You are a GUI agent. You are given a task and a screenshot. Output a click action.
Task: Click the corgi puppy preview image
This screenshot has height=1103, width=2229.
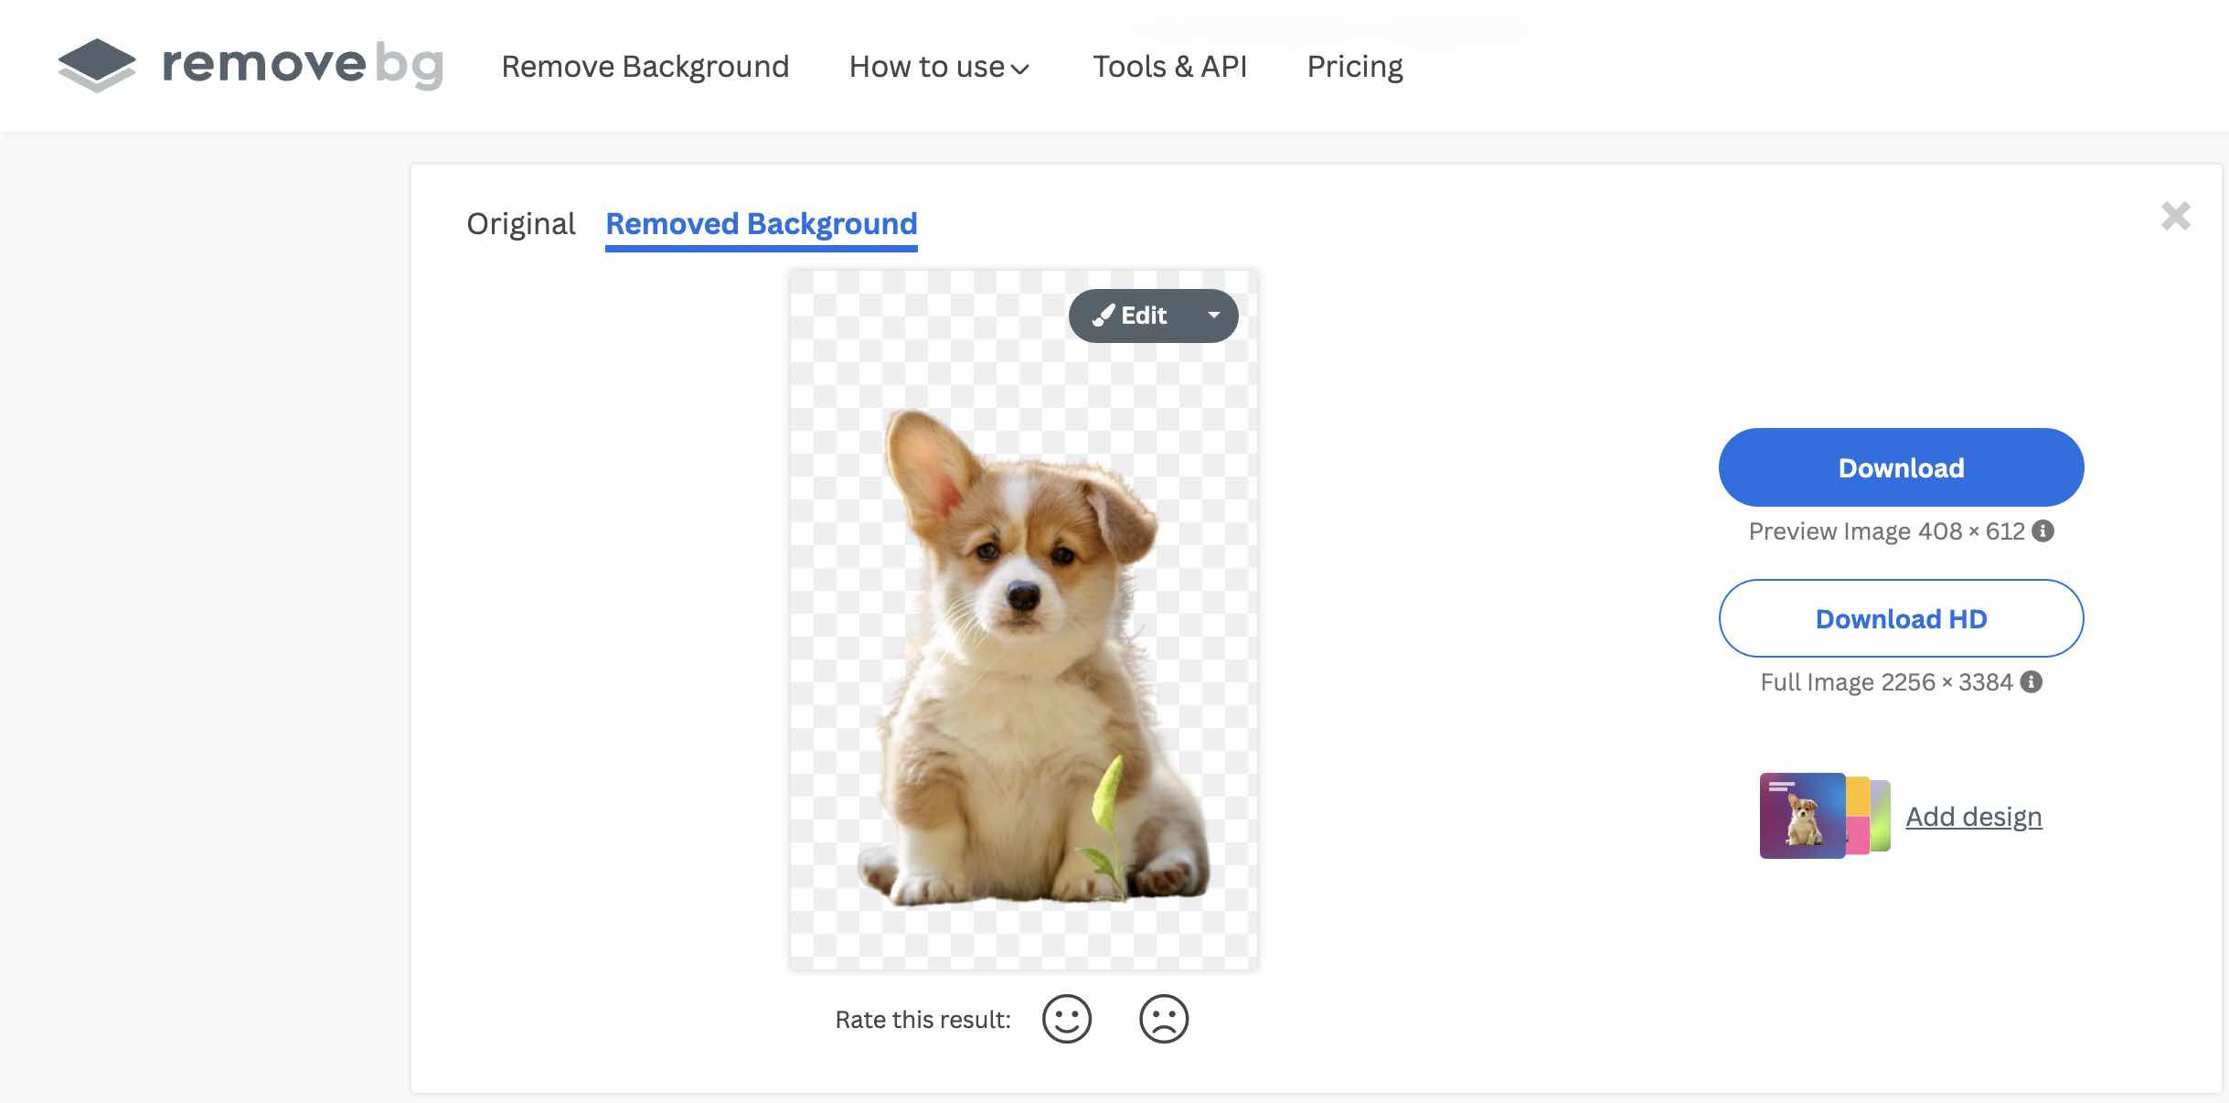[x=1022, y=659]
